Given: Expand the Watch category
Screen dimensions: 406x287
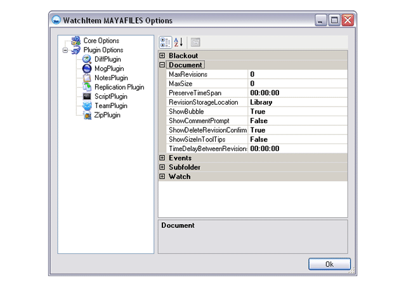Looking at the screenshot, I should point(162,177).
